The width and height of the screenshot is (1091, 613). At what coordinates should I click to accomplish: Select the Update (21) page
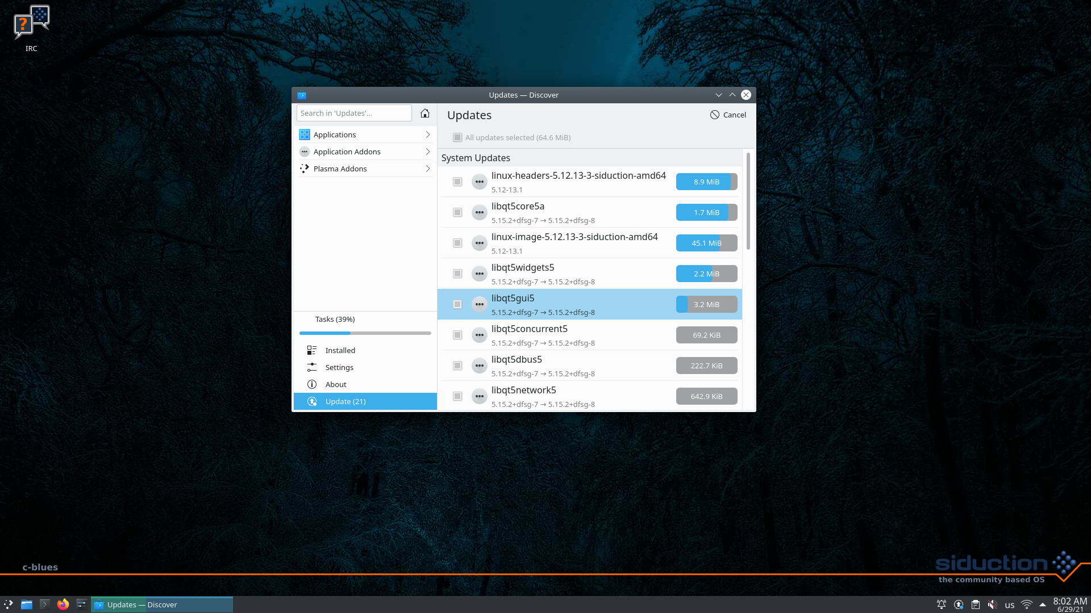coord(365,401)
